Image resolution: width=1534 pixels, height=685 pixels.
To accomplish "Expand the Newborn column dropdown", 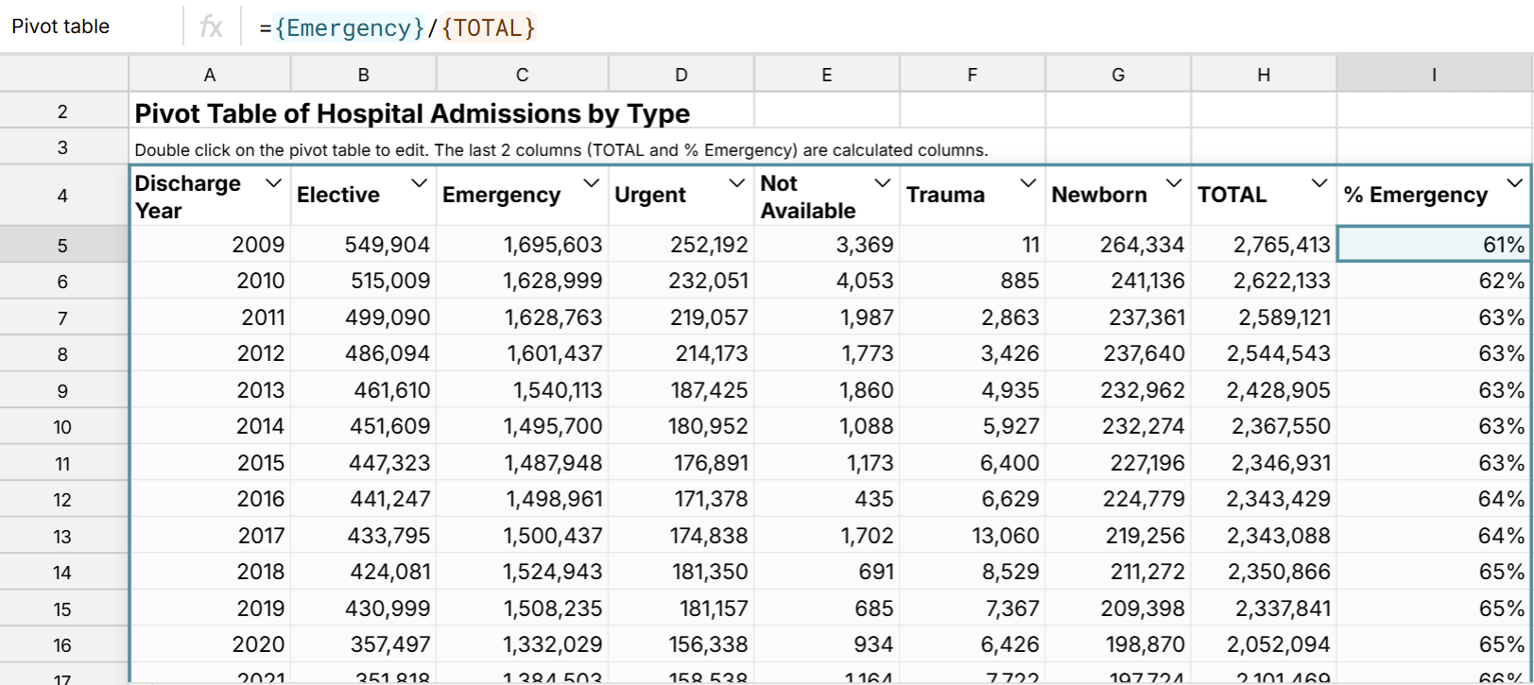I will click(1173, 183).
